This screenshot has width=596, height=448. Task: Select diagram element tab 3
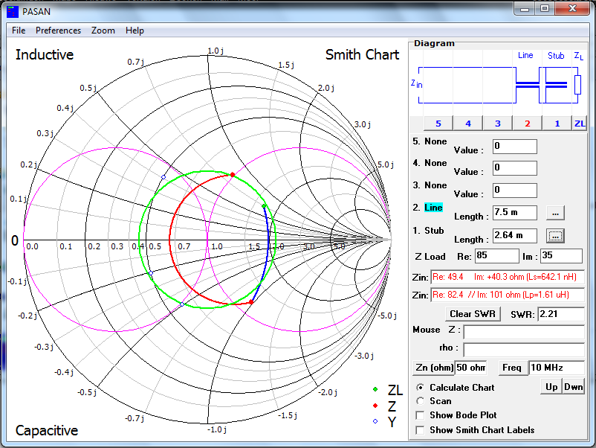pos(498,124)
